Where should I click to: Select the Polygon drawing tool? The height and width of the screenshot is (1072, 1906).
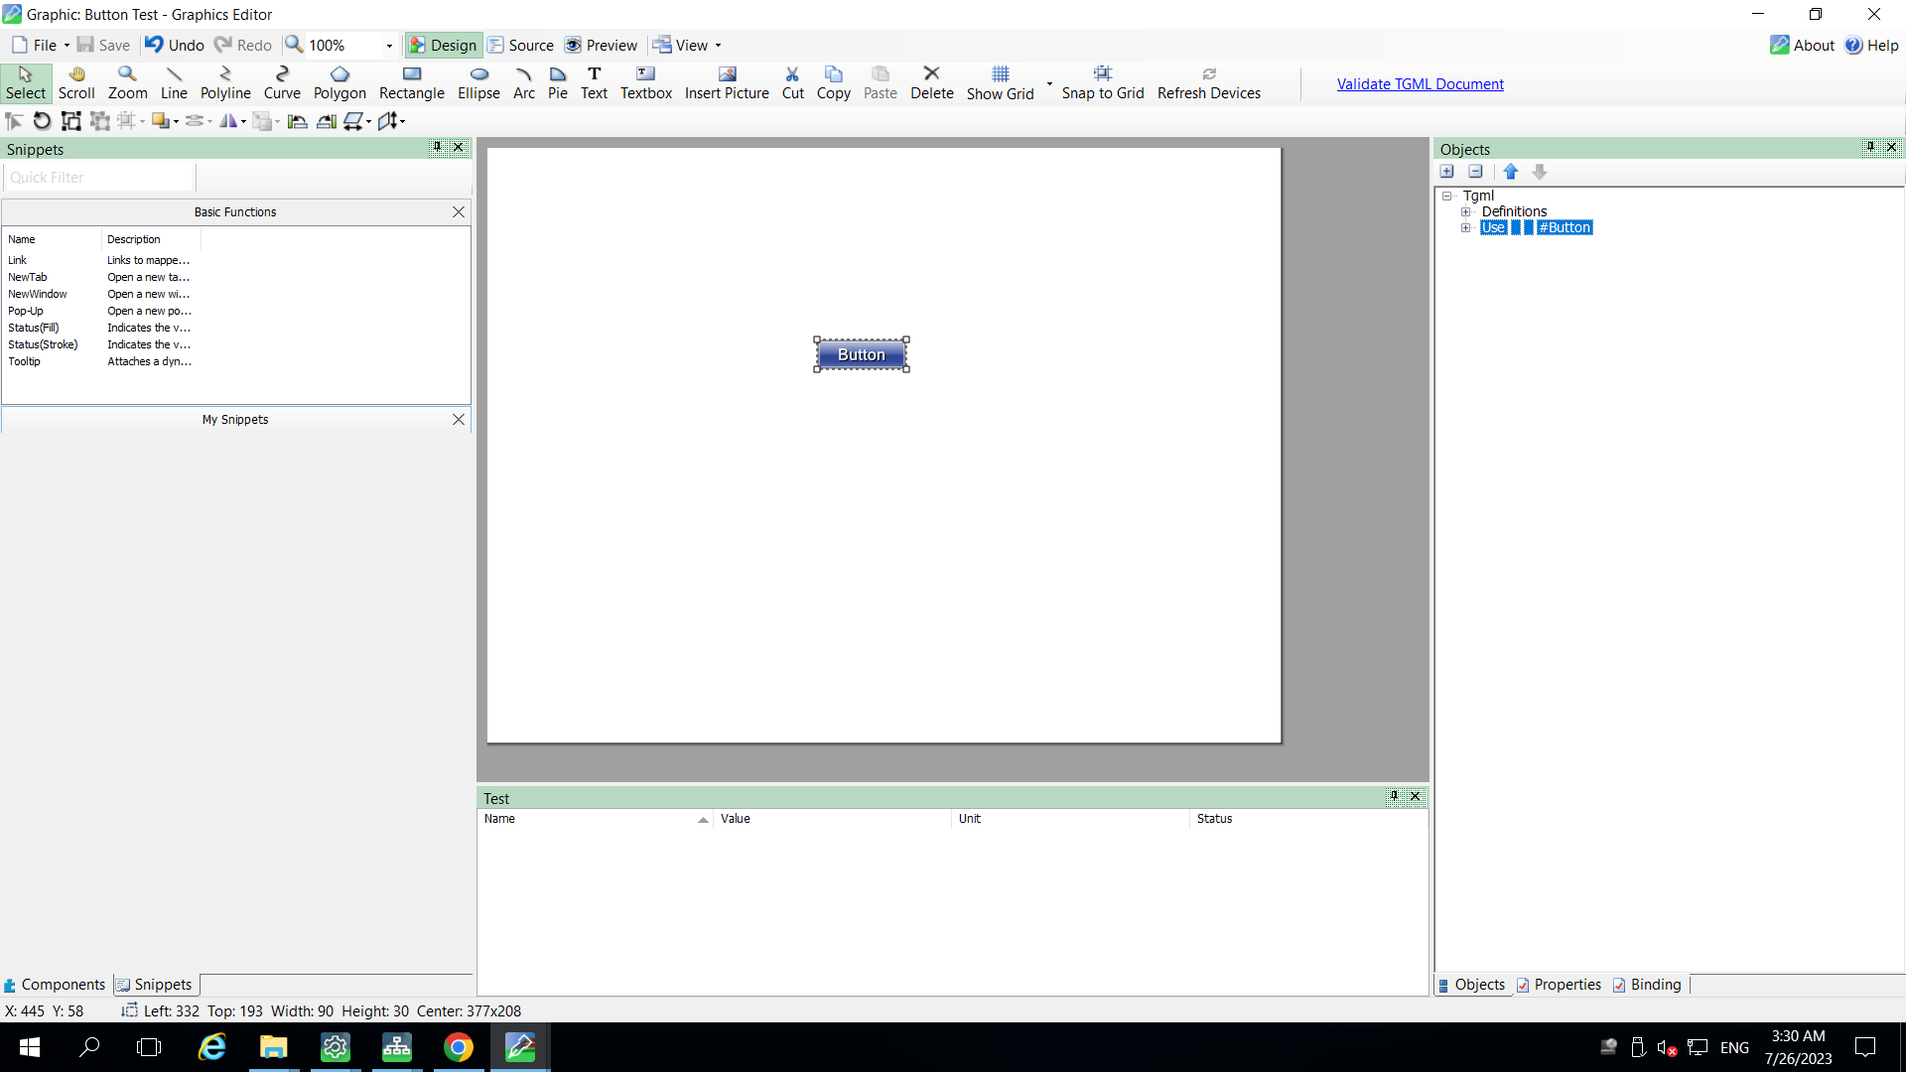[340, 83]
